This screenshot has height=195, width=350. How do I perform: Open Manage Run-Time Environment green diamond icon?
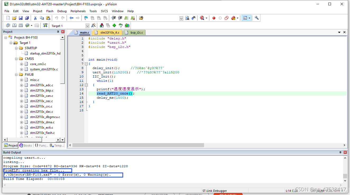114,25
